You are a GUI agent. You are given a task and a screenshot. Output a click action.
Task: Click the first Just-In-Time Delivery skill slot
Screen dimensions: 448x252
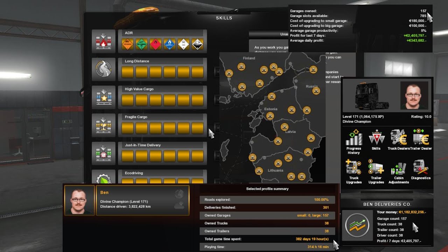[x=128, y=156]
